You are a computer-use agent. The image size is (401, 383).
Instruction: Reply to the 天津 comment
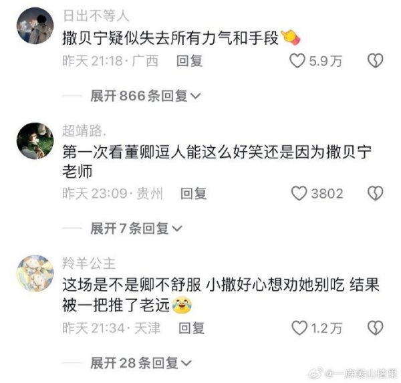click(191, 328)
